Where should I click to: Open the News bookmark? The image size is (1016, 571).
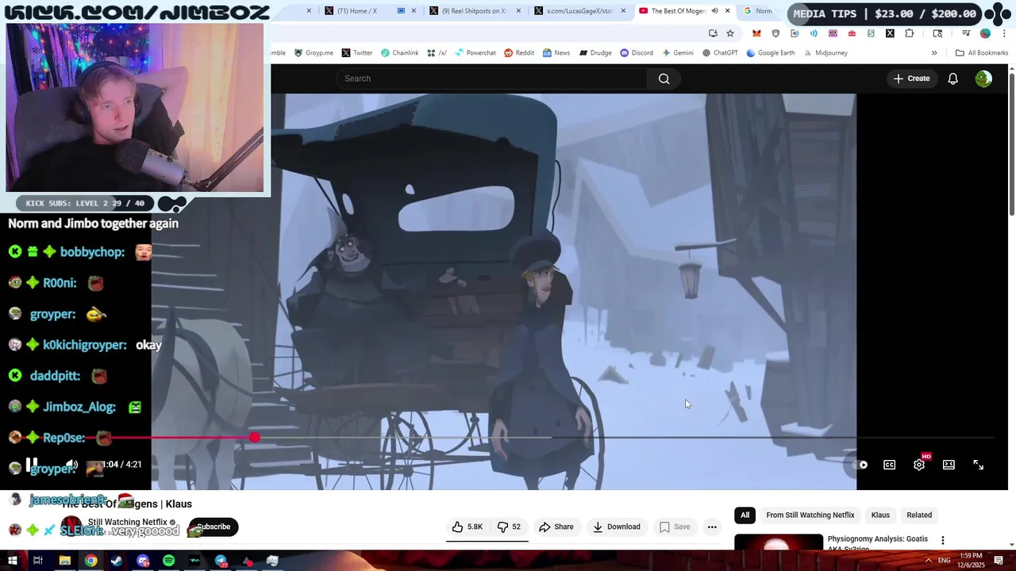coord(556,53)
